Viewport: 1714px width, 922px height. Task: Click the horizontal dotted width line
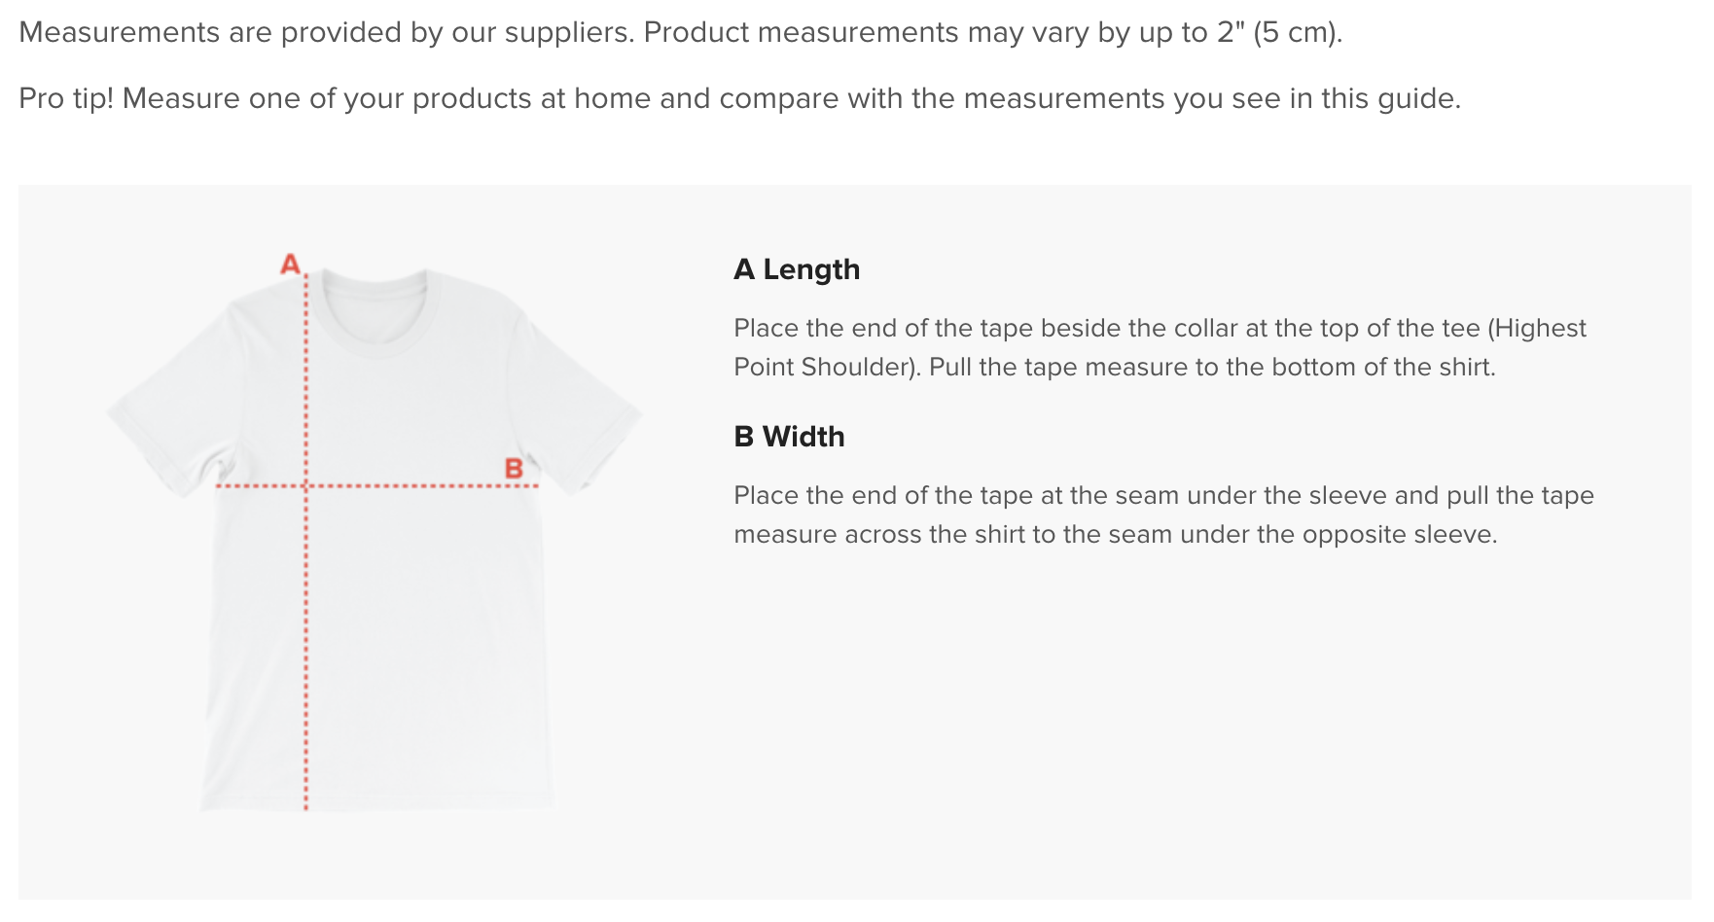coord(376,484)
